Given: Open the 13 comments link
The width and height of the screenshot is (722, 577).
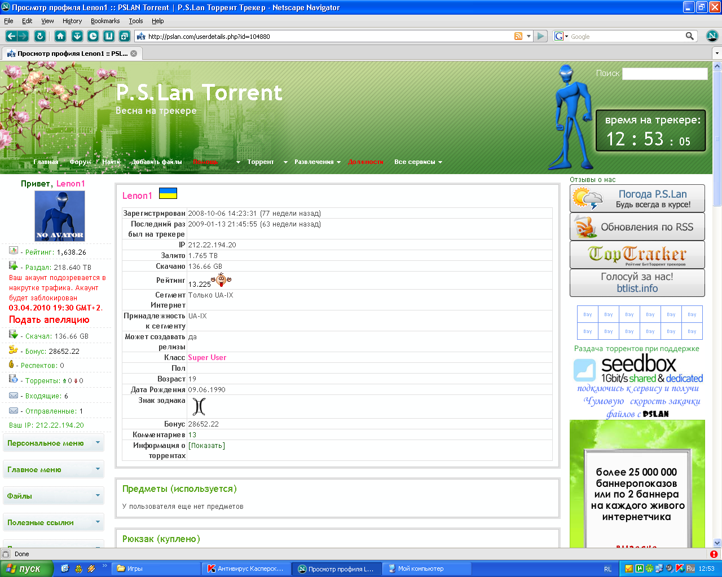Looking at the screenshot, I should point(192,435).
